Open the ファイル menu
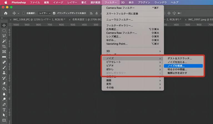 [35, 2]
